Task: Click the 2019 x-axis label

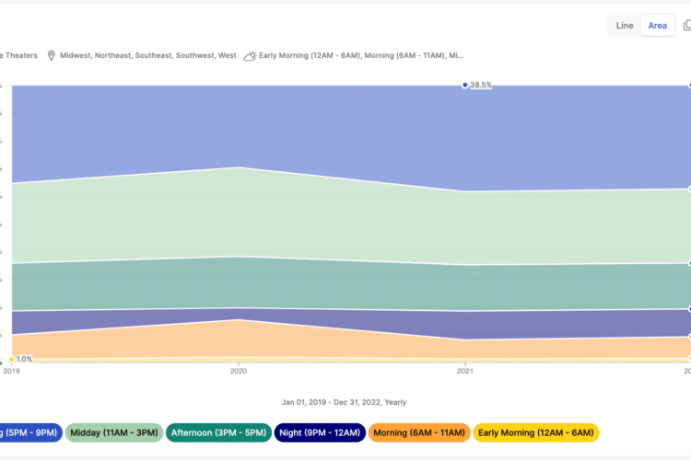Action: click(11, 371)
